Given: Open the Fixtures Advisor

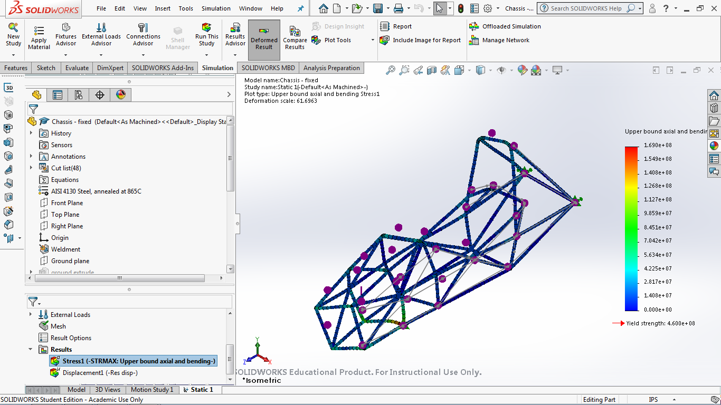Looking at the screenshot, I should coord(65,35).
